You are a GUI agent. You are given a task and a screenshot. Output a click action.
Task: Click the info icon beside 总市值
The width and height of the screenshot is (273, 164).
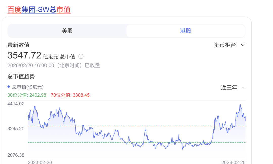point(81,56)
